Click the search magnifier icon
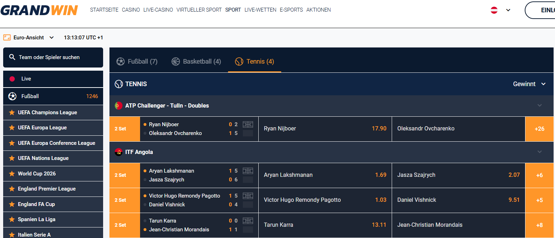This screenshot has height=238, width=555. [x=12, y=57]
